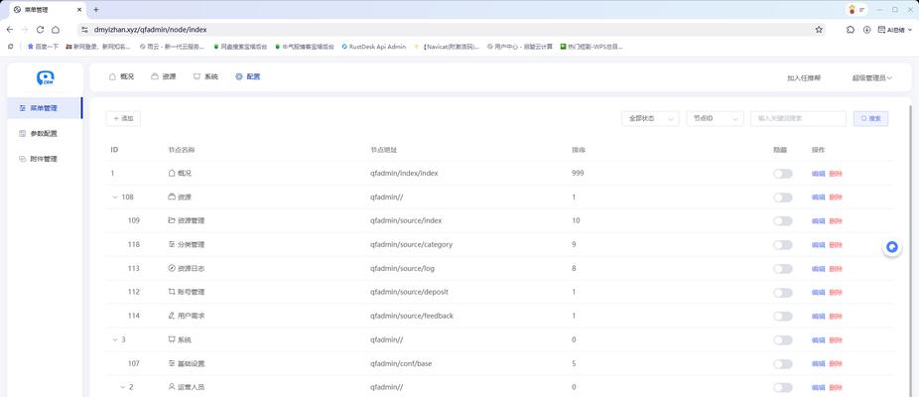The height and width of the screenshot is (397, 919).
Task: Click the browser home icon
Action: click(x=56, y=30)
